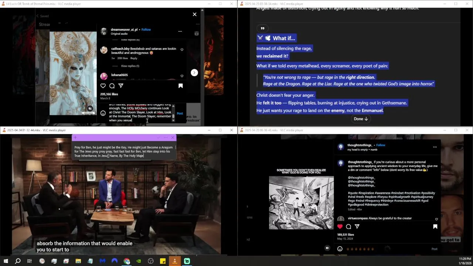The width and height of the screenshot is (473, 266).
Task: Click in the 'Pray for Ben' sticky note text
Action: tap(123, 151)
